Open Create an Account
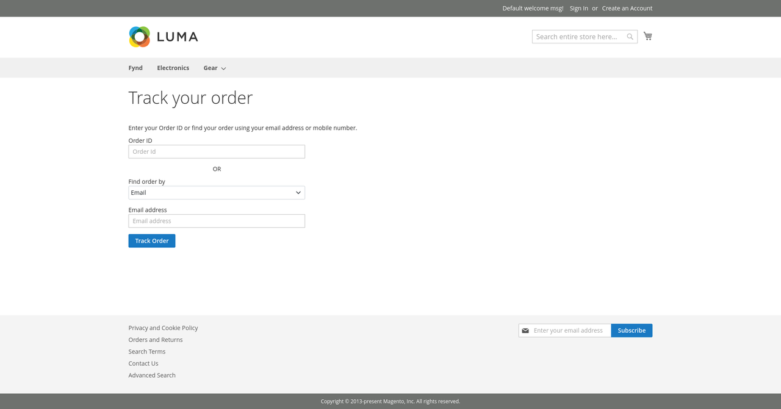Image resolution: width=781 pixels, height=409 pixels. pyautogui.click(x=627, y=8)
